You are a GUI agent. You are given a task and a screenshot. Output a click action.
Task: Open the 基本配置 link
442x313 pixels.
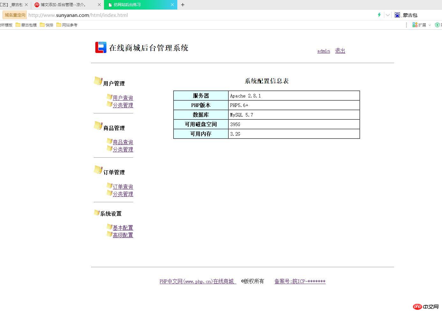coord(123,228)
